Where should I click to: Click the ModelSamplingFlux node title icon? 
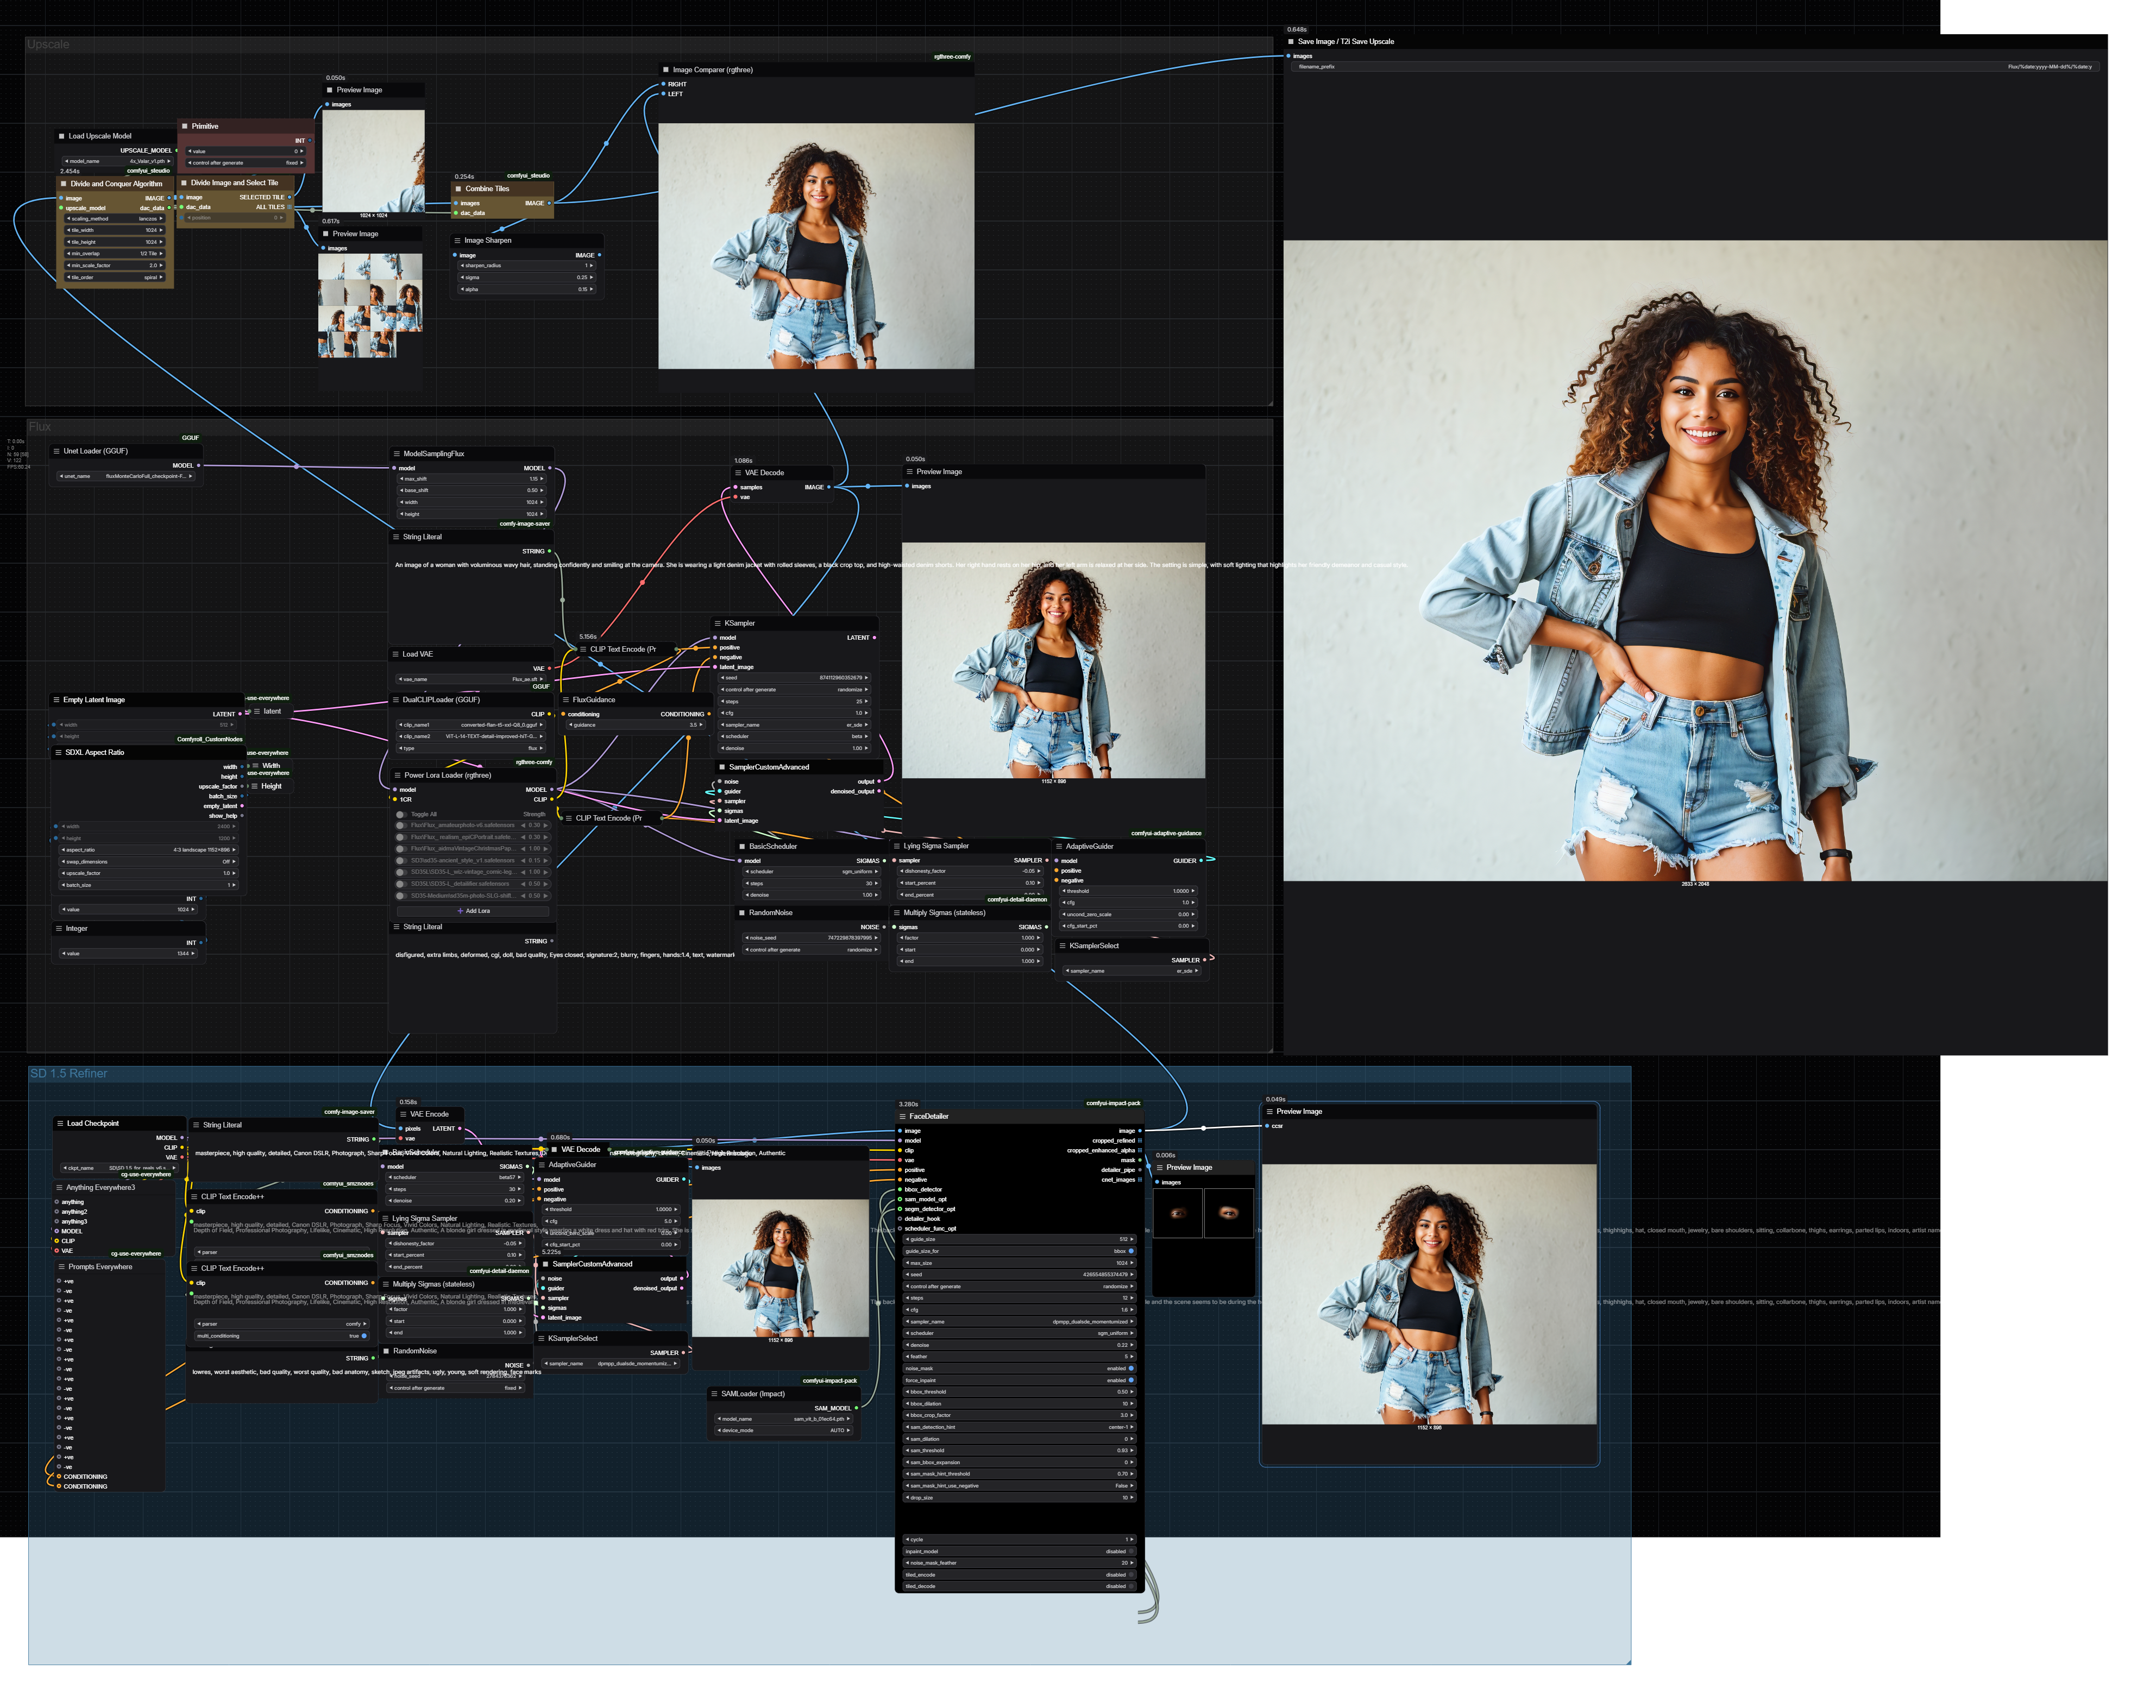pyautogui.click(x=396, y=454)
